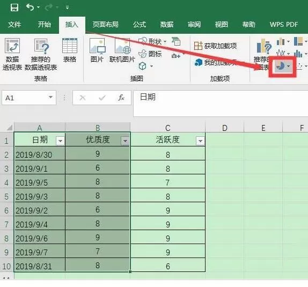
Task: Expand the 3D model dropdown arrow
Action: (151, 66)
